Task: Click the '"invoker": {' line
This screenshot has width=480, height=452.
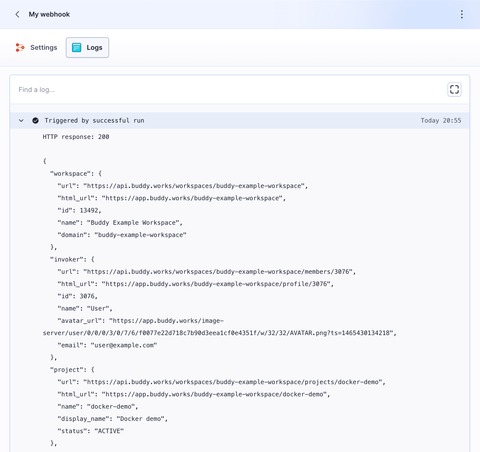Action: click(x=72, y=259)
